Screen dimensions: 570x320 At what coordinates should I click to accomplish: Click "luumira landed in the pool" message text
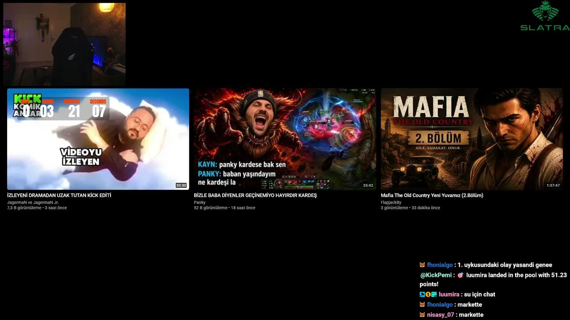493,280
